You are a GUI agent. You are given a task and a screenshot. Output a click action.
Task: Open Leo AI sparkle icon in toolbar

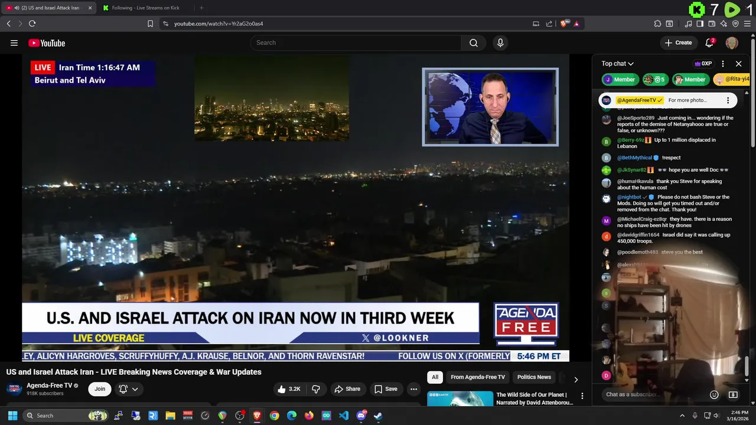[x=724, y=24]
